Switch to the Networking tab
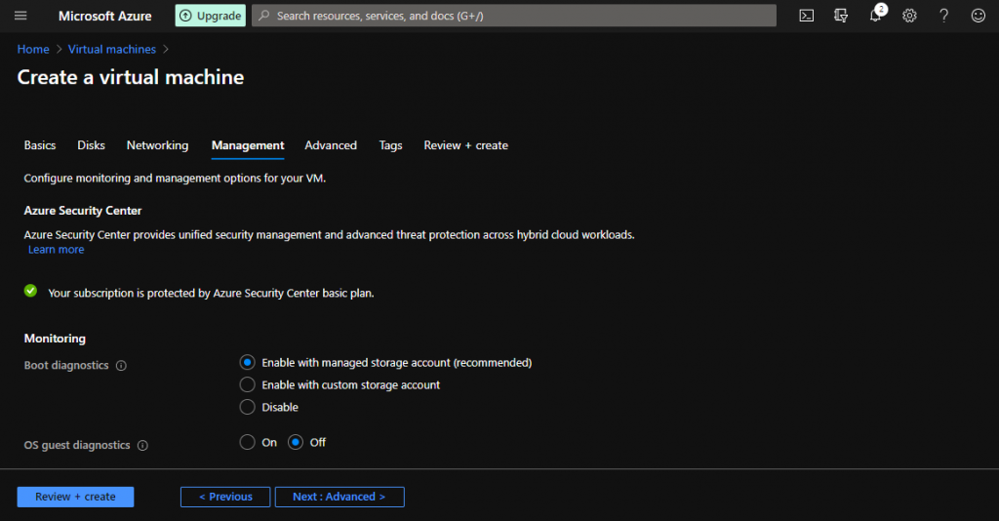999x521 pixels. click(157, 145)
